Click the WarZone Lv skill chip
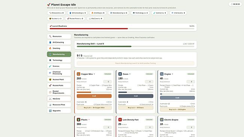This screenshot has width=244, height=137. [x=96, y=19]
